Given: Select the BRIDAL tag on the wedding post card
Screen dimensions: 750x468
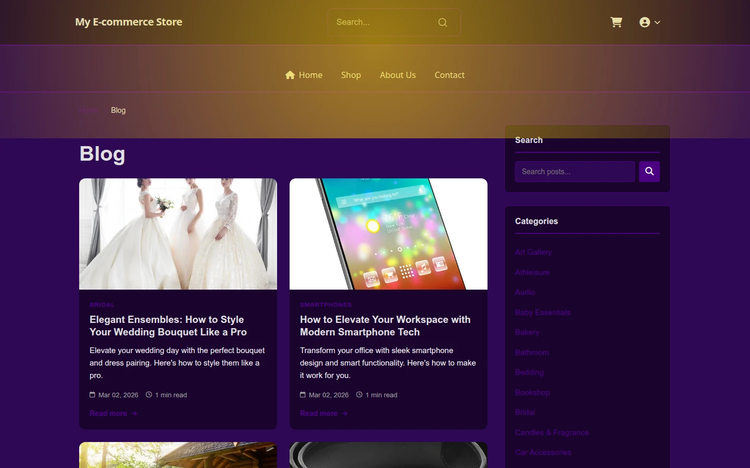Looking at the screenshot, I should click(102, 305).
